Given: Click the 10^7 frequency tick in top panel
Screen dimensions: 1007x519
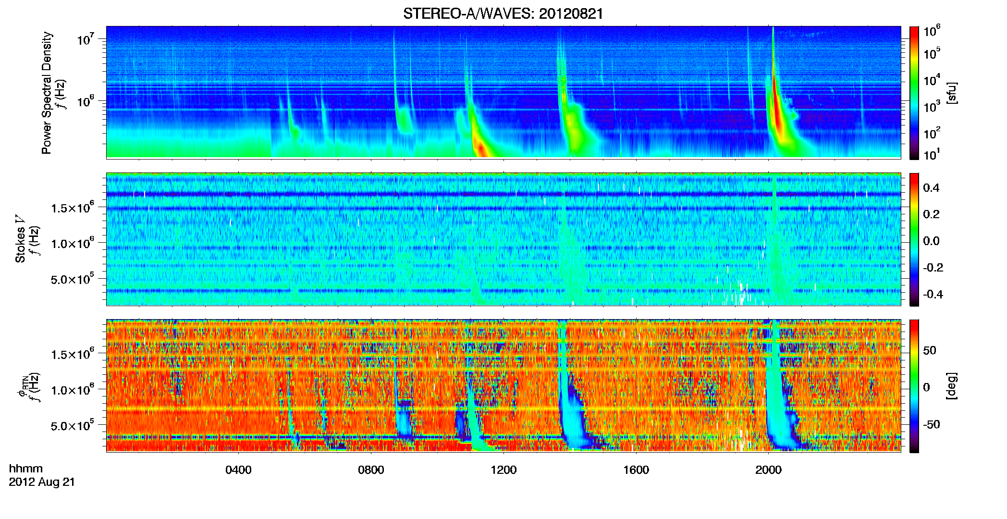Looking at the screenshot, I should pyautogui.click(x=86, y=38).
